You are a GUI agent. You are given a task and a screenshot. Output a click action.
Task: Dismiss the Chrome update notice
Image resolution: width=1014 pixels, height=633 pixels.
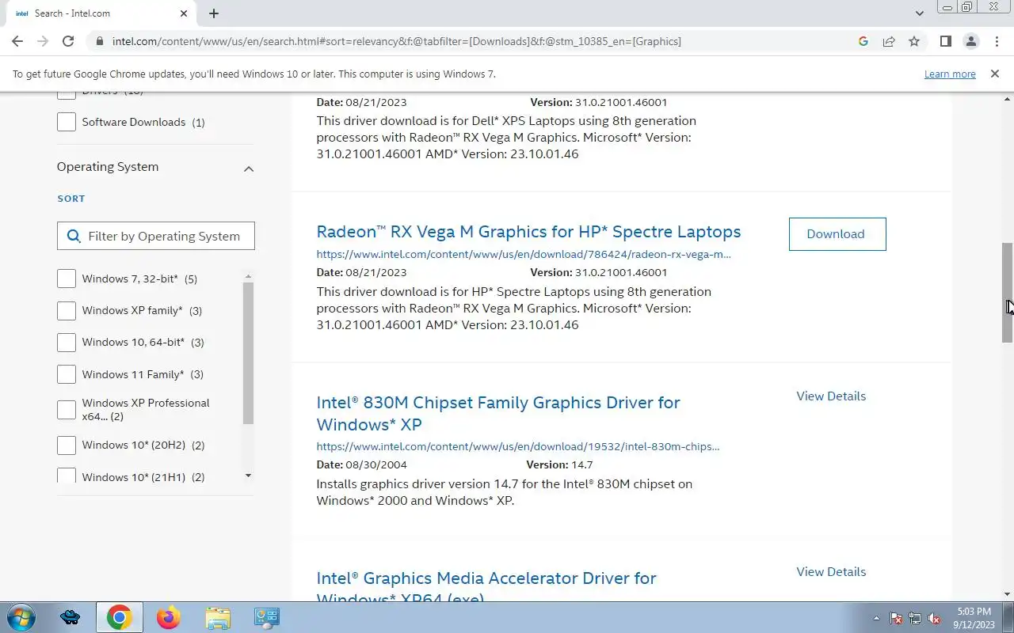(994, 74)
